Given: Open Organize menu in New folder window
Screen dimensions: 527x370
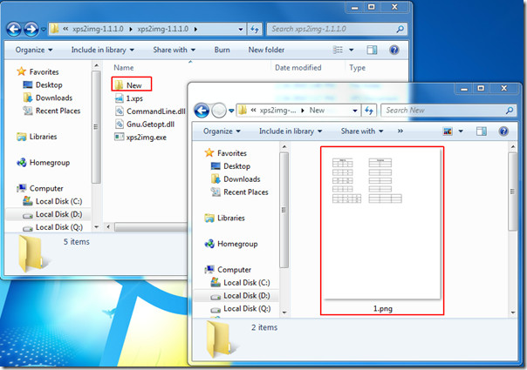Looking at the screenshot, I should pos(222,131).
